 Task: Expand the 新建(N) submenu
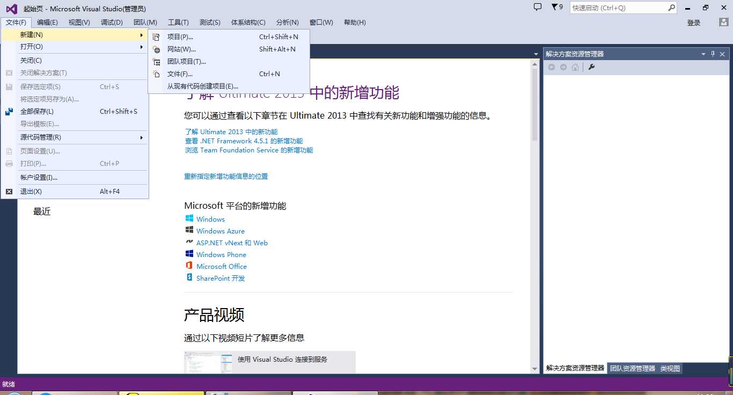coord(75,34)
